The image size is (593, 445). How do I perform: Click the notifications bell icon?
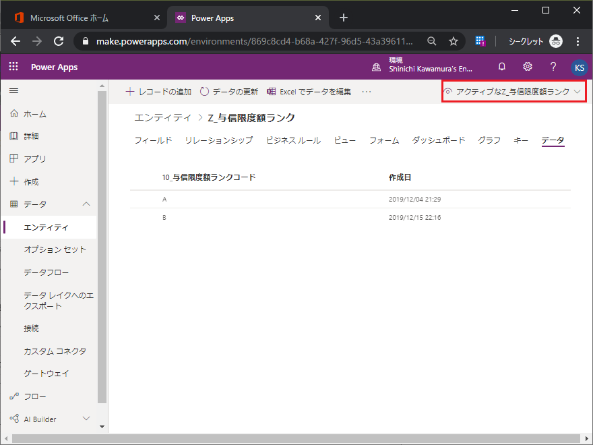click(x=502, y=67)
